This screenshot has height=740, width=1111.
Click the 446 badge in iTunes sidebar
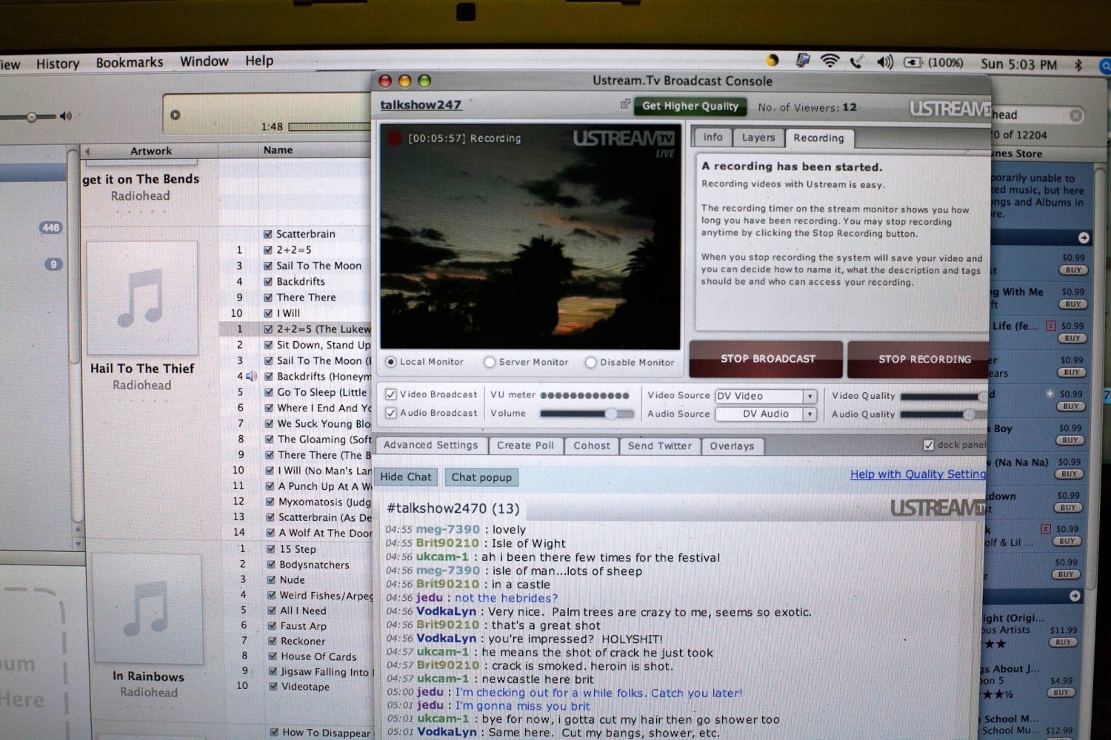(50, 228)
